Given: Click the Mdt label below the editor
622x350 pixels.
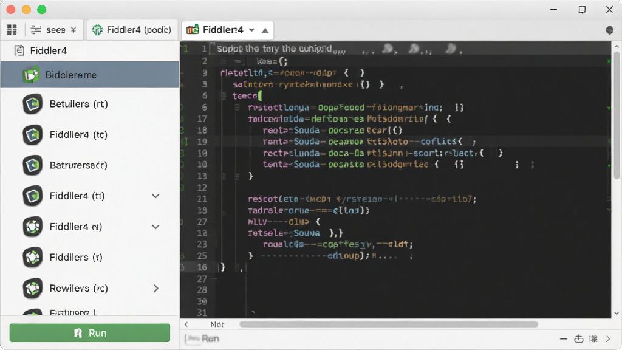Looking at the screenshot, I should (x=217, y=324).
